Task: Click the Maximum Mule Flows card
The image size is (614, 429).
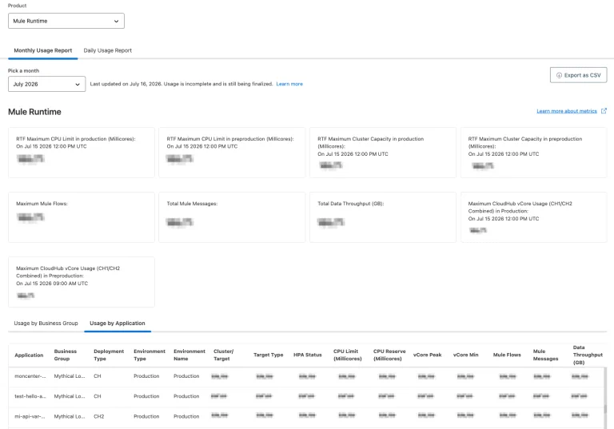Action: [x=82, y=217]
